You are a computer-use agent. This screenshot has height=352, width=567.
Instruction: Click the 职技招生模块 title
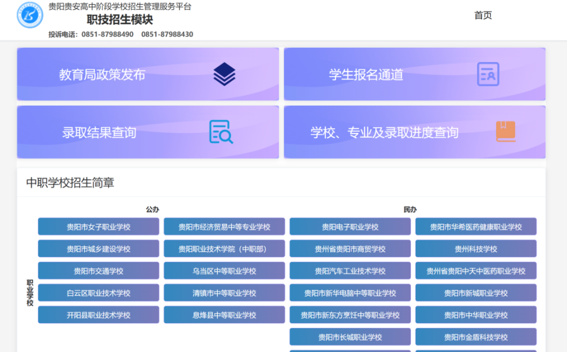(120, 19)
